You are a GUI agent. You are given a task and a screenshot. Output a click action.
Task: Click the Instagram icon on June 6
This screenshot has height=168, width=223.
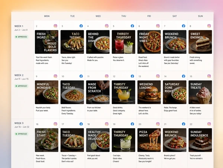(x=158, y=26)
